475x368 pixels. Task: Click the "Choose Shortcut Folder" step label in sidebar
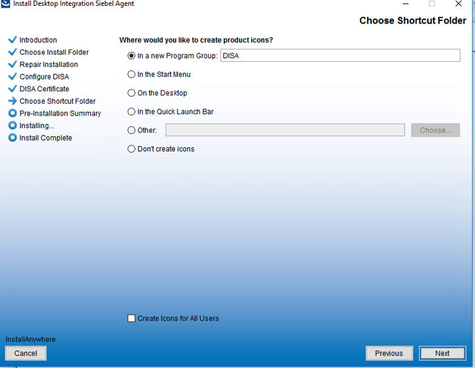57,101
